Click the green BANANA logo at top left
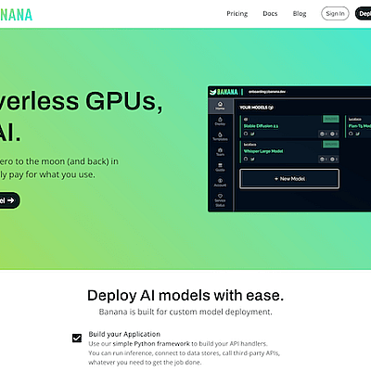The image size is (371, 371). pyautogui.click(x=16, y=15)
